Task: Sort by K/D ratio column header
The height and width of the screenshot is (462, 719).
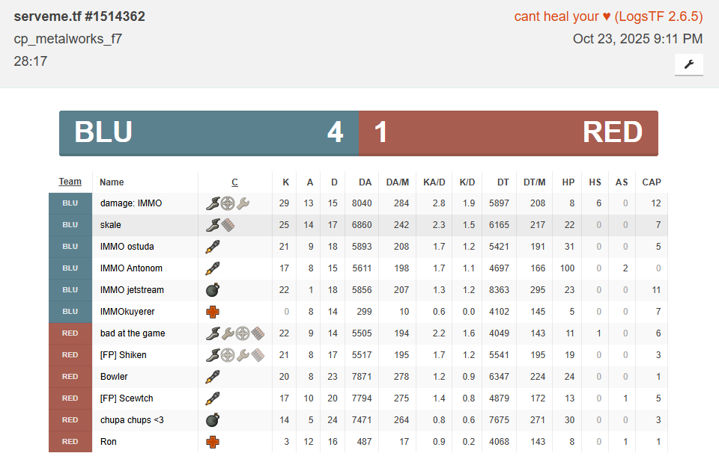Action: 467,182
